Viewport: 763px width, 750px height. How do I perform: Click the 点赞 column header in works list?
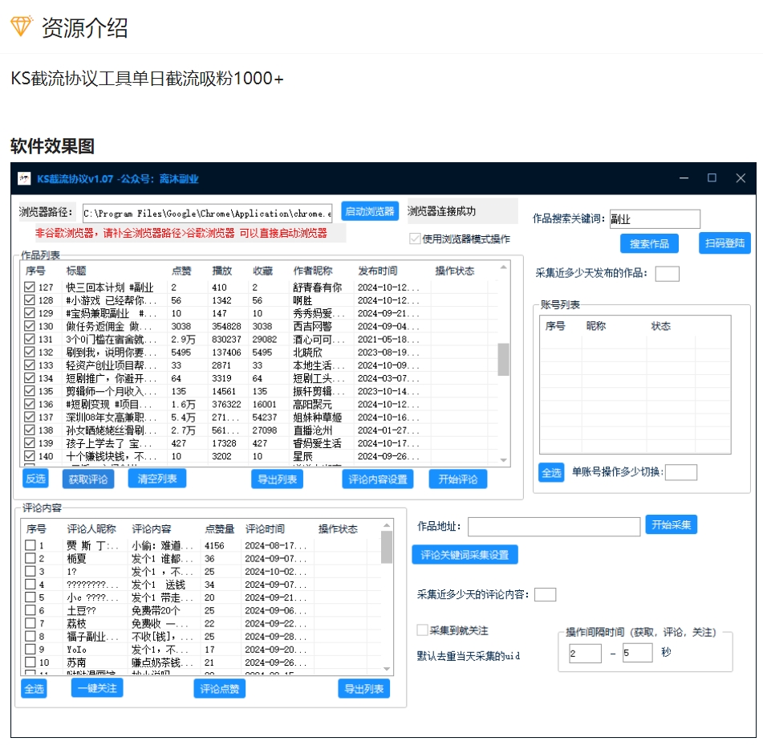point(181,271)
